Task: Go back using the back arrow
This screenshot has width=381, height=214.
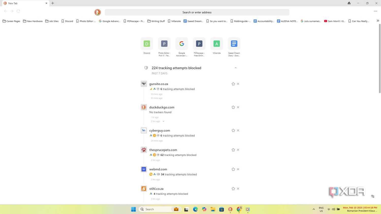Action: pyautogui.click(x=6, y=11)
